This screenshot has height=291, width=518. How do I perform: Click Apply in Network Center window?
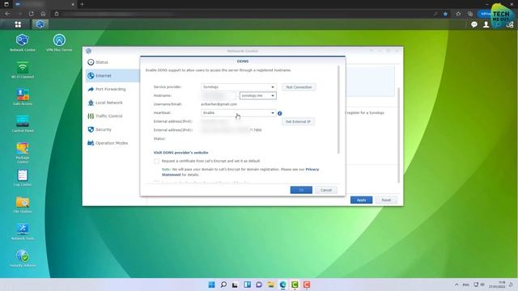coord(362,200)
